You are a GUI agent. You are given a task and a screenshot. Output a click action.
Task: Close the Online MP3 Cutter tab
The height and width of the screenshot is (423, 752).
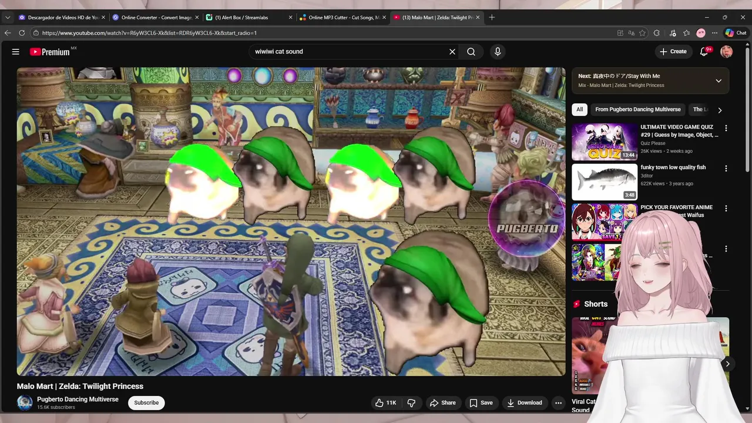[384, 18]
